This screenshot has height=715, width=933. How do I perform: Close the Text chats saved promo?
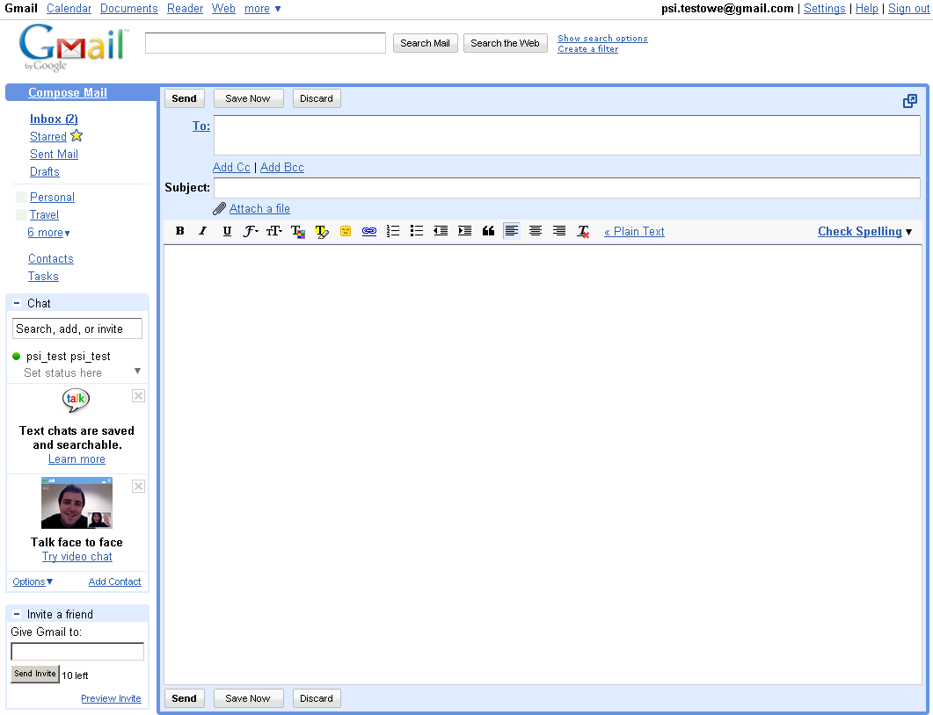click(138, 396)
